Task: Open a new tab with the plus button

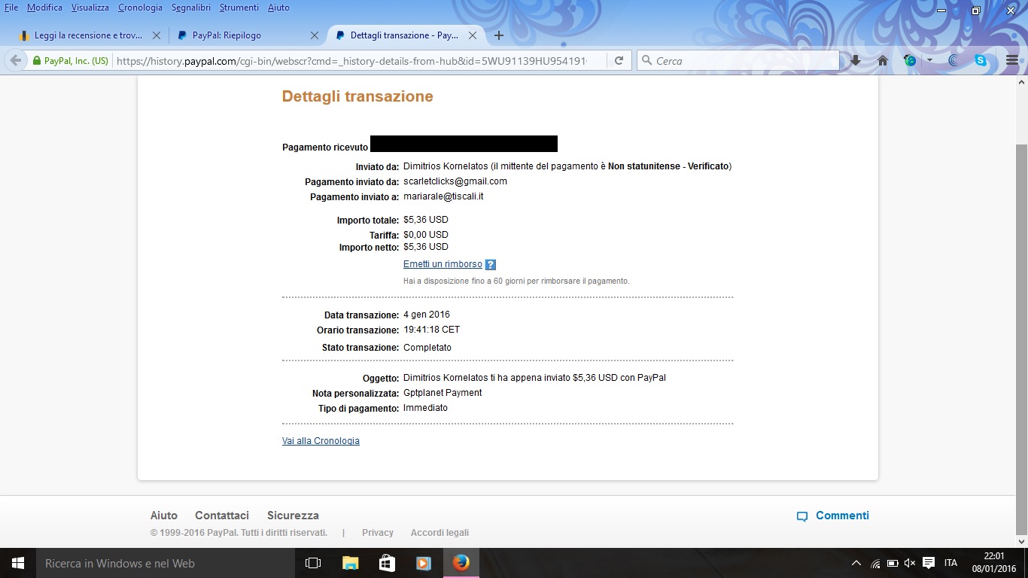Action: pos(498,35)
